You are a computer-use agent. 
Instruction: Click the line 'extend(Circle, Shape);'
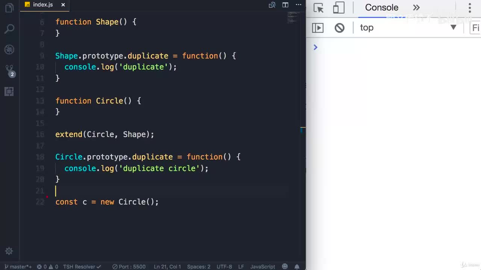(105, 134)
